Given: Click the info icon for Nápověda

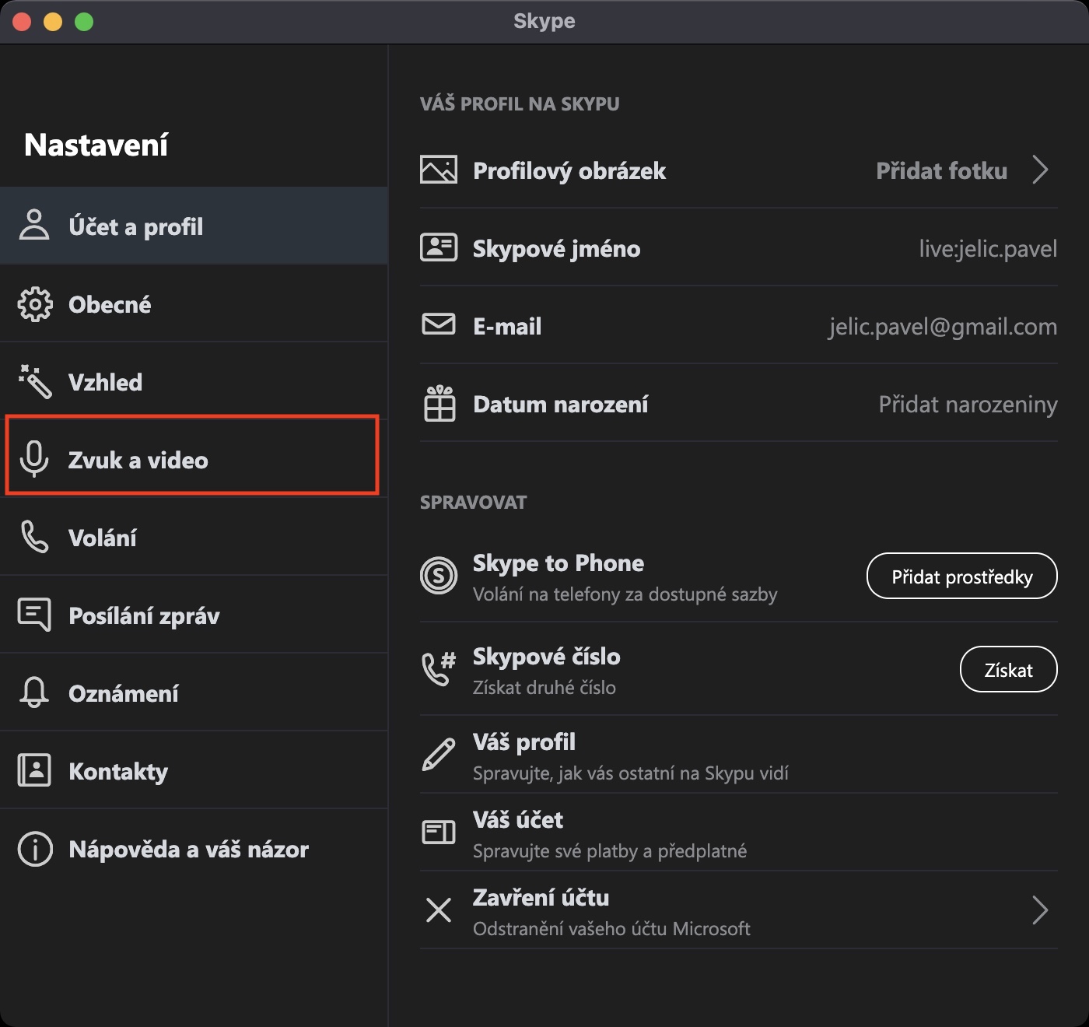Looking at the screenshot, I should click(35, 849).
